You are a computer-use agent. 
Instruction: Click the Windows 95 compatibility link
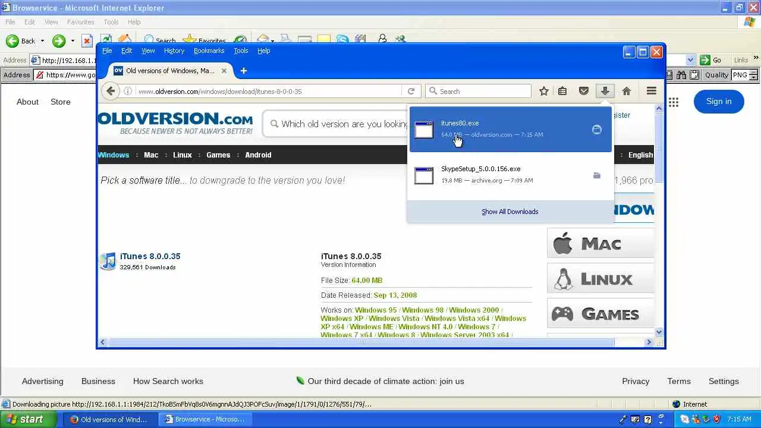376,310
